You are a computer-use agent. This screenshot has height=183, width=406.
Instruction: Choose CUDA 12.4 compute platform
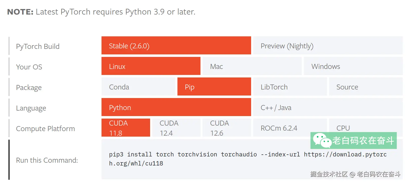[176, 127]
